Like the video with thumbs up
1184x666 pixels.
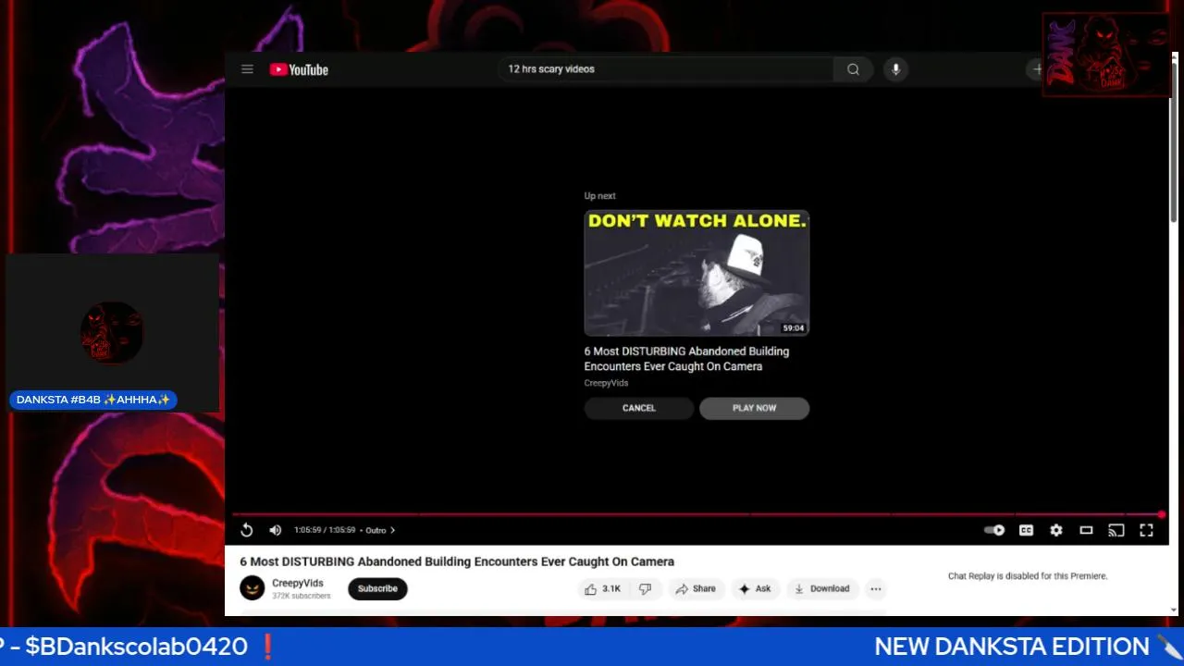pyautogui.click(x=604, y=588)
